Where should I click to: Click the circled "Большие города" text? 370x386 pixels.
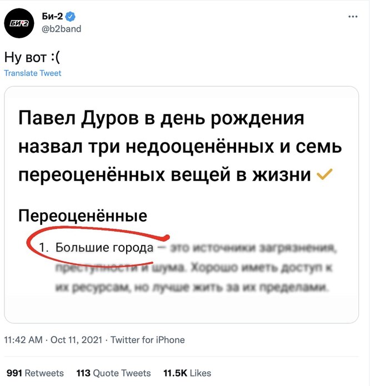click(104, 247)
